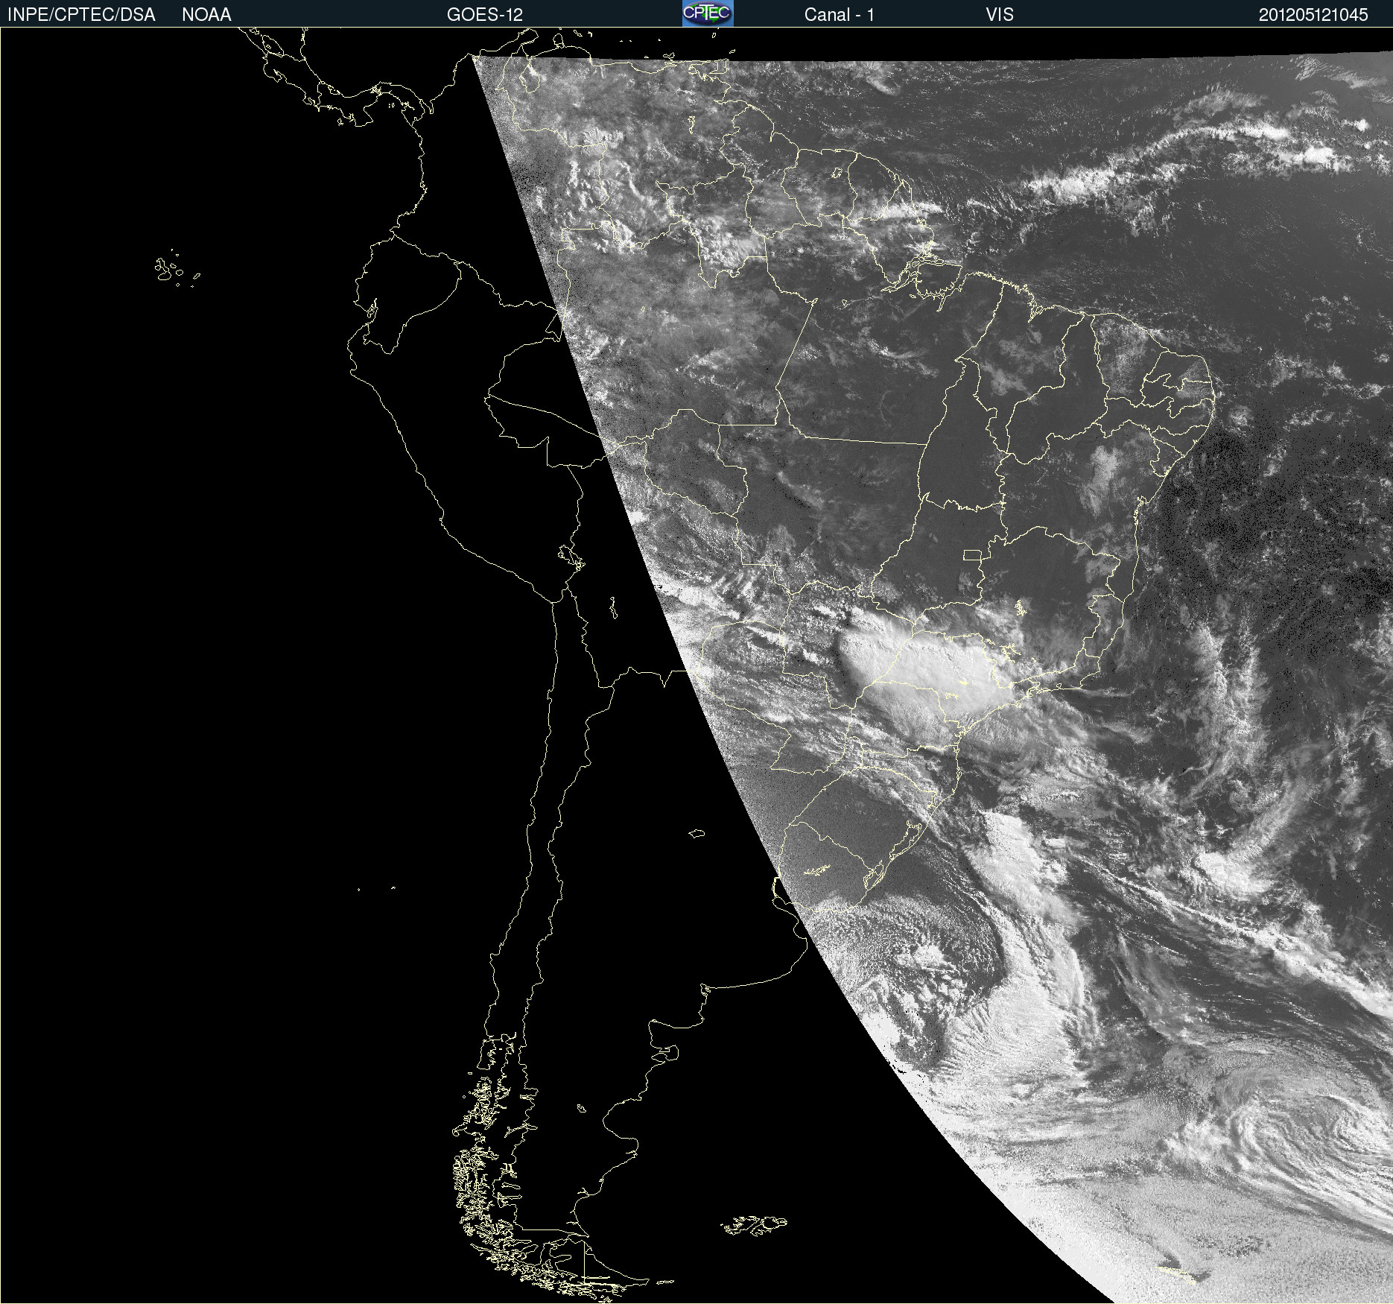Click the 'Canal - 1' channel label
Image resolution: width=1393 pixels, height=1304 pixels.
pos(840,15)
